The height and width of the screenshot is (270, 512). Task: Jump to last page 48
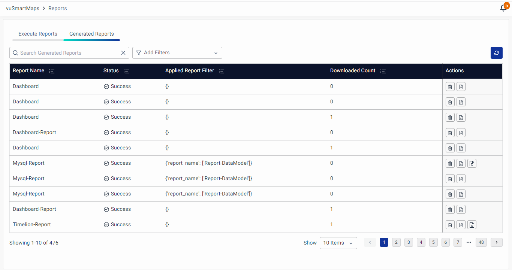(481, 242)
